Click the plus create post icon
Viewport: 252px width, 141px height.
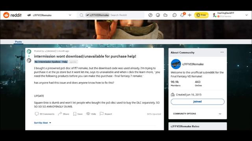[189, 15]
